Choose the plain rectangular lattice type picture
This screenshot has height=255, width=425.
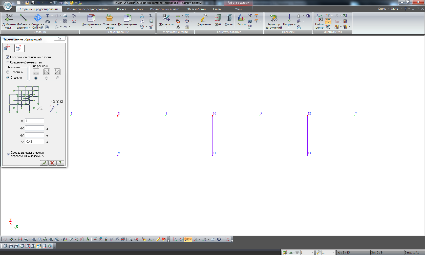pos(36,72)
